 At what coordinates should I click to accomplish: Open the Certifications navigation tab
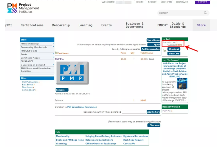click(x=32, y=25)
